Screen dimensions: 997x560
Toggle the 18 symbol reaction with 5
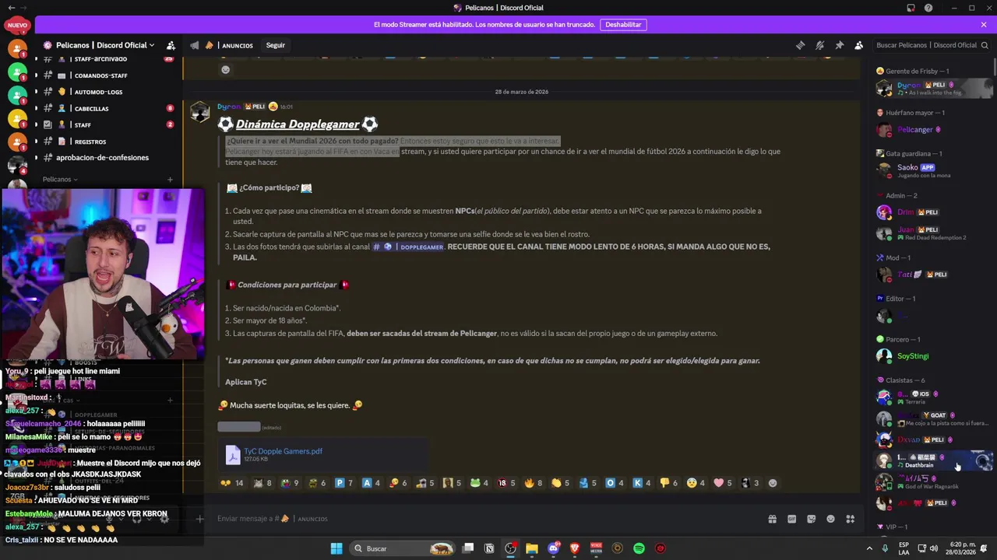(506, 483)
